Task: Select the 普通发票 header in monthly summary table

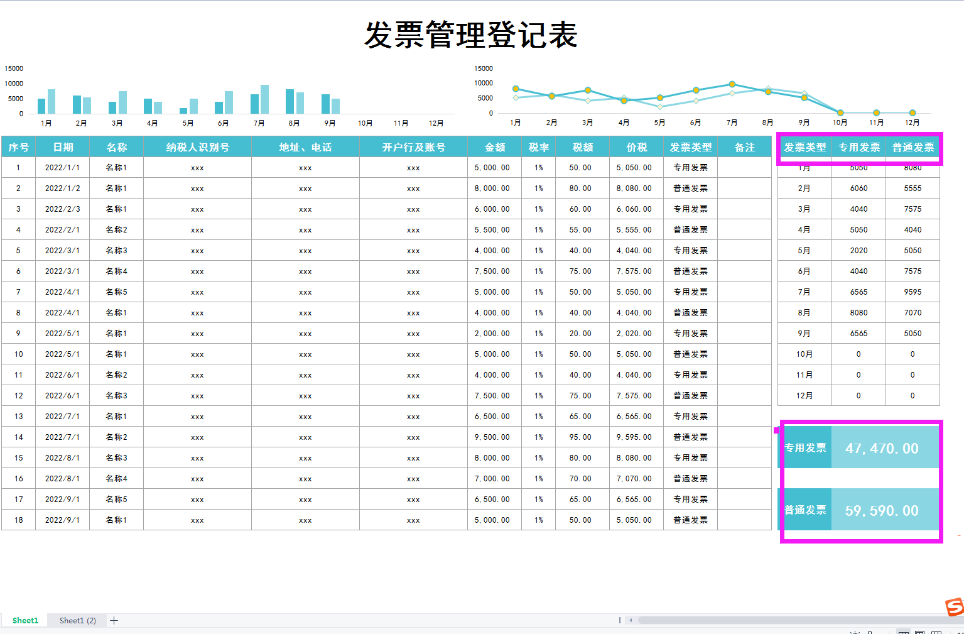Action: tap(913, 148)
